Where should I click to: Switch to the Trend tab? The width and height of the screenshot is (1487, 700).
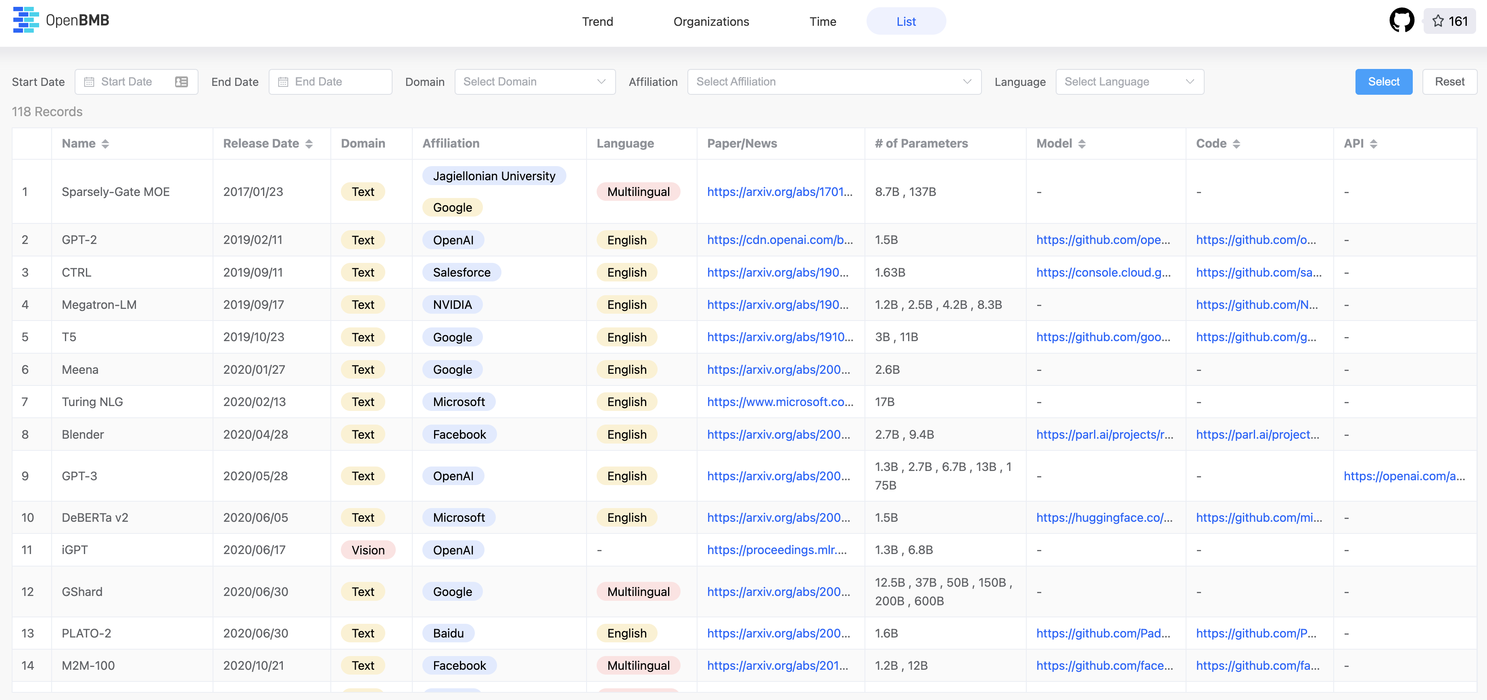(597, 21)
